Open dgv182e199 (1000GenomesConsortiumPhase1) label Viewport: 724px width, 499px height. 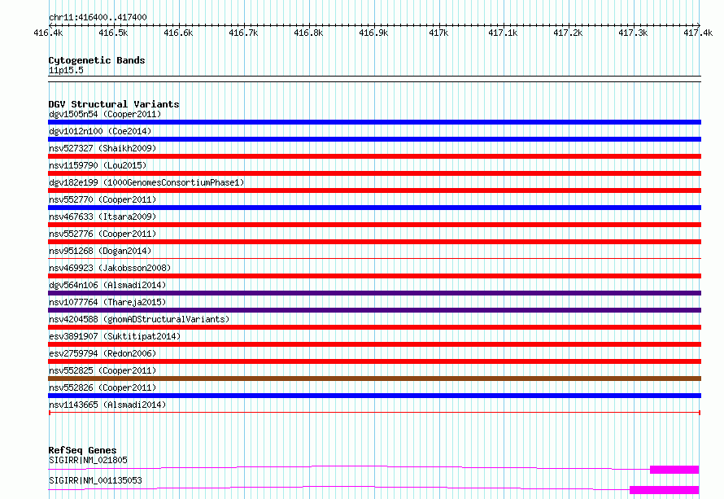(x=146, y=182)
